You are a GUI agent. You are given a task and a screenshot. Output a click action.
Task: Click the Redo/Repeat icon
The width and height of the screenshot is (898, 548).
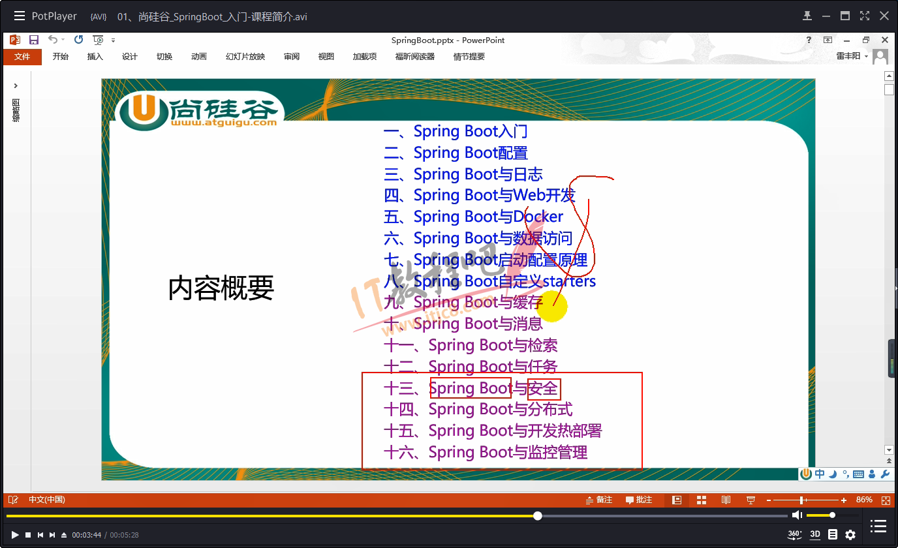[78, 40]
